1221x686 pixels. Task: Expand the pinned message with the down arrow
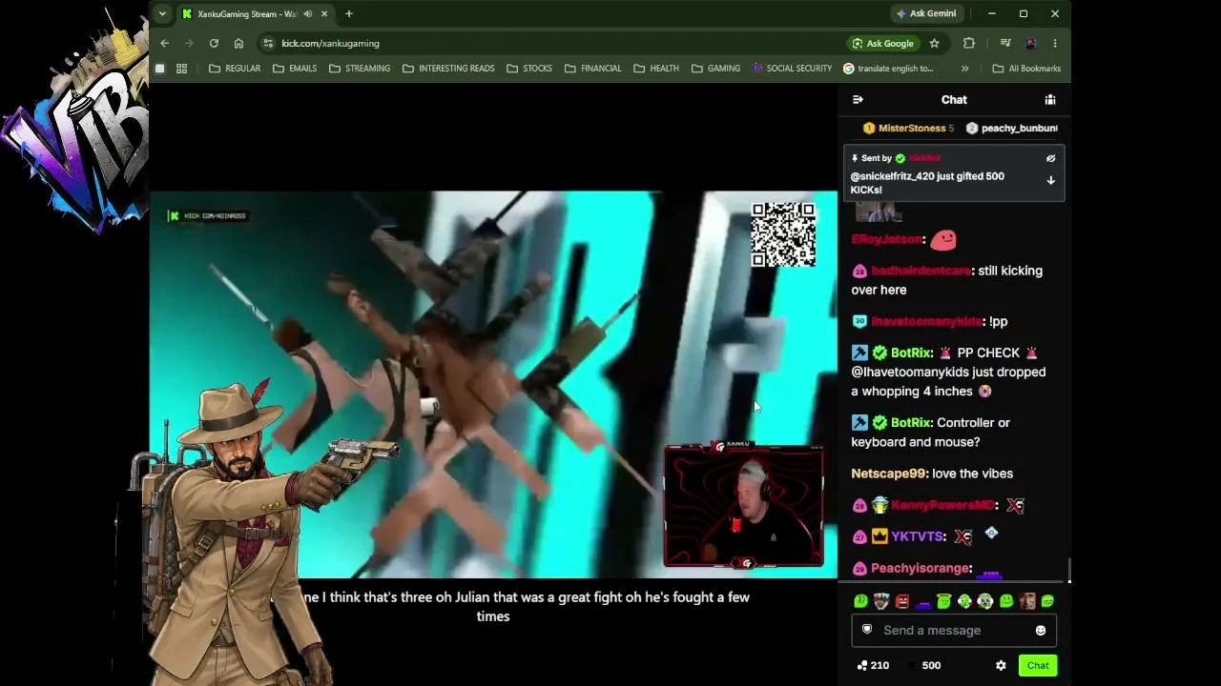[x=1050, y=180]
